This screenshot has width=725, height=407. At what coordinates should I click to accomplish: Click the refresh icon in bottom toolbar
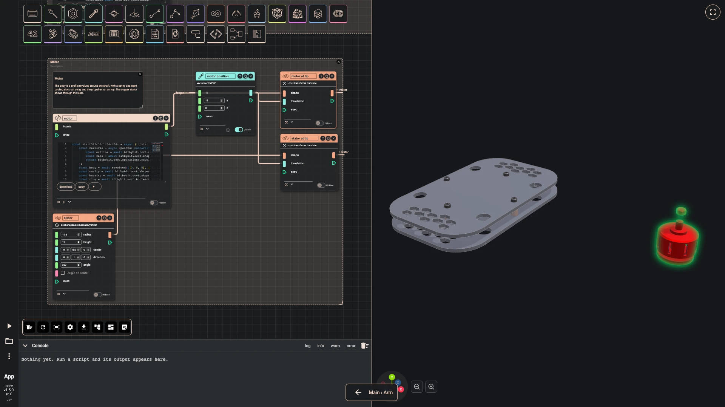click(43, 327)
